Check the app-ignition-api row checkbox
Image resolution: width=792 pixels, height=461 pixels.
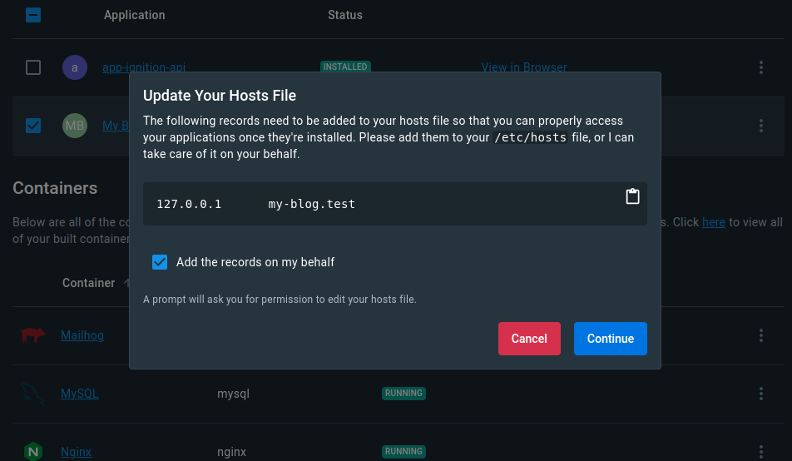pyautogui.click(x=33, y=67)
